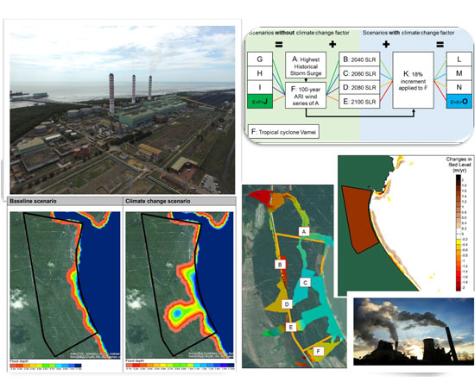Viewport: 475px width, 388px height.
Task: Select the 'Changes in Bed Level (m/yr)' legend title
Action: click(x=459, y=165)
